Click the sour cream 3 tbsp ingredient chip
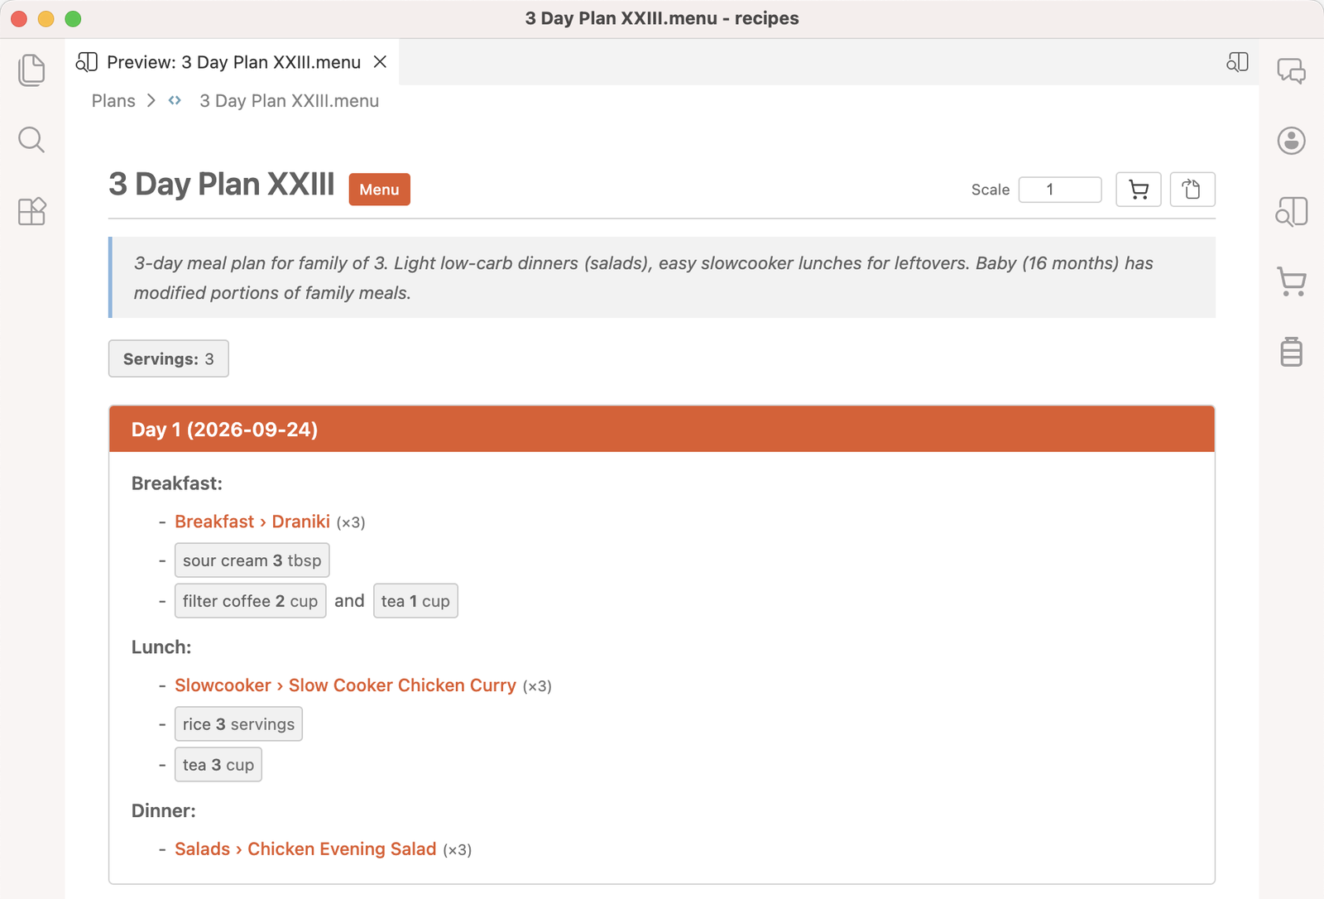 [x=252, y=560]
